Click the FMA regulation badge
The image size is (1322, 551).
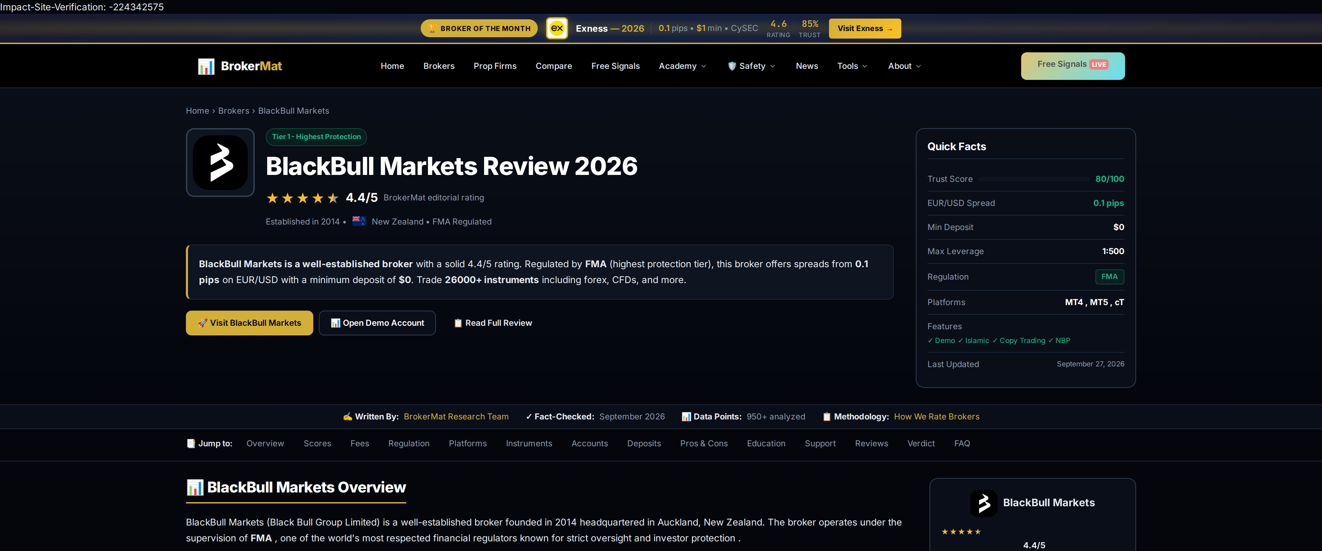click(x=1110, y=277)
